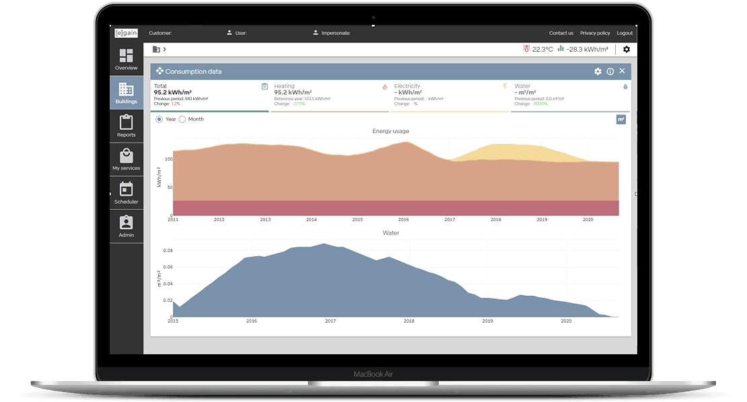The image size is (747, 402).
Task: Expand the breadcrumb chevron next to building icon
Action: tap(164, 48)
